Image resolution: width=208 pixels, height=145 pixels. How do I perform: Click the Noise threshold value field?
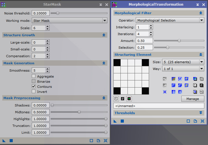coord(41,13)
